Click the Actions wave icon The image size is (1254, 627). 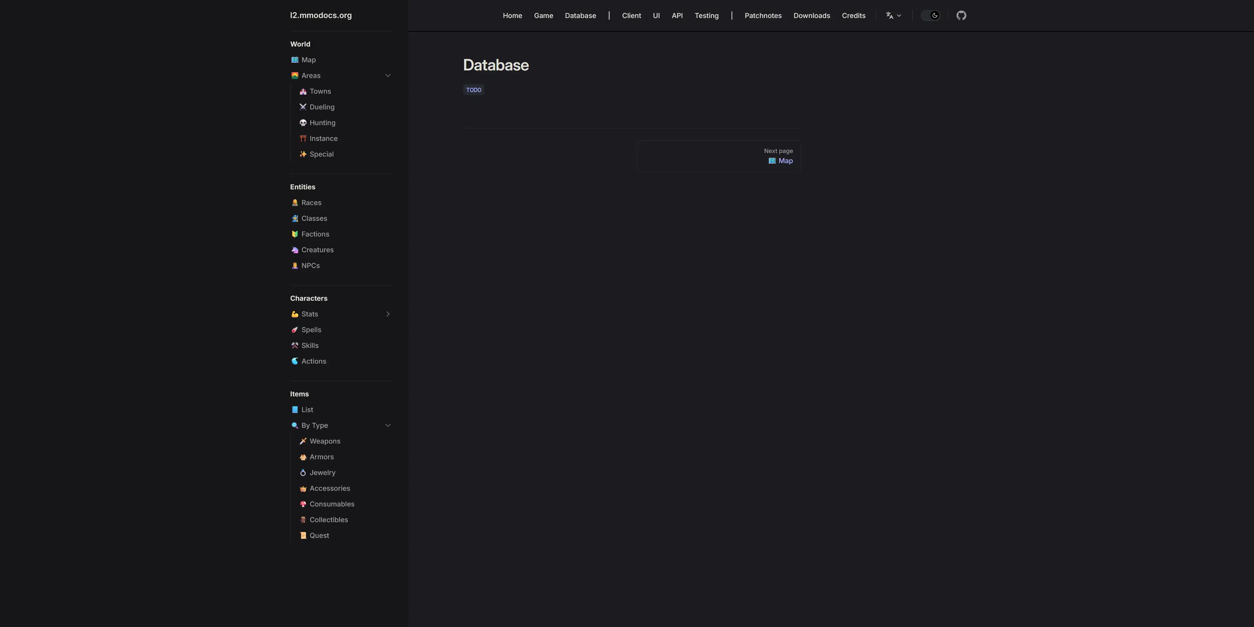(294, 361)
